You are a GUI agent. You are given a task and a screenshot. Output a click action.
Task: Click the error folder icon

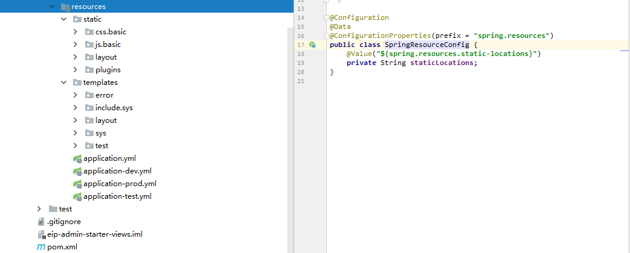pyautogui.click(x=89, y=95)
